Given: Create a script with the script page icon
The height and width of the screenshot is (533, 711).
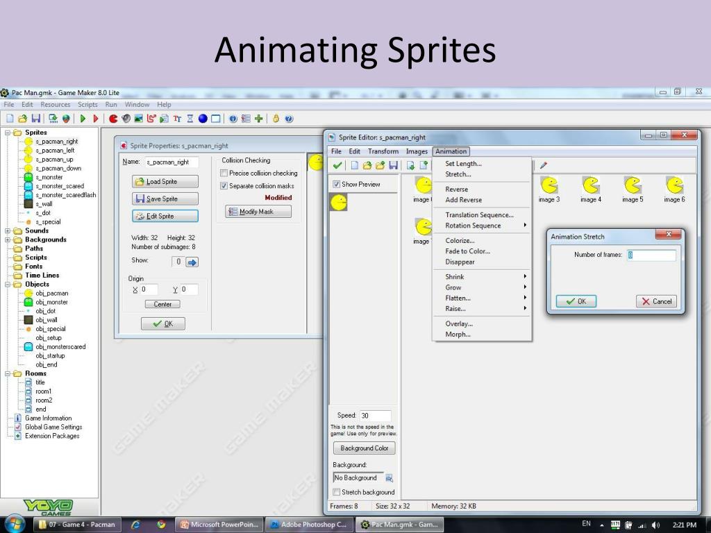Looking at the screenshot, I should pos(164,119).
